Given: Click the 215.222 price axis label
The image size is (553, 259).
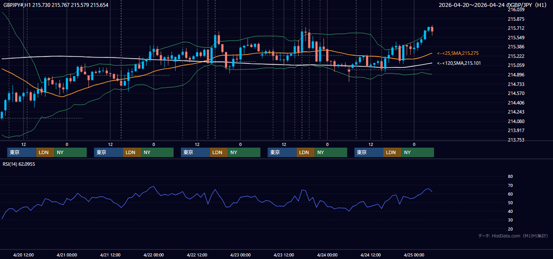Looking at the screenshot, I should (x=516, y=56).
